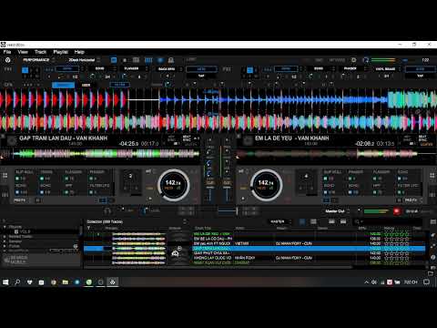Viewport: 437px width, 328px height.
Task: Trigger the SLIP ROLL pad on left deck
Action: click(25, 175)
